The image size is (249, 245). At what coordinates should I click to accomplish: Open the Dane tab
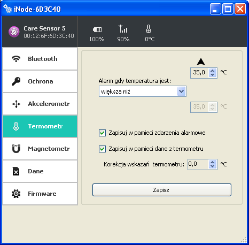click(40, 171)
